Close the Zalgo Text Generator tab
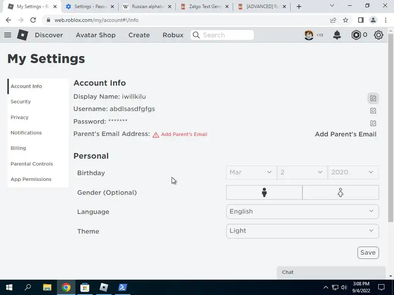The width and height of the screenshot is (394, 295). [227, 7]
